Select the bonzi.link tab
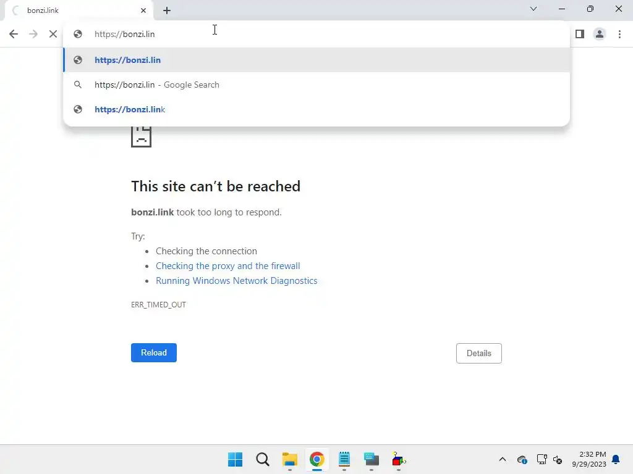The width and height of the screenshot is (633, 474). click(79, 10)
